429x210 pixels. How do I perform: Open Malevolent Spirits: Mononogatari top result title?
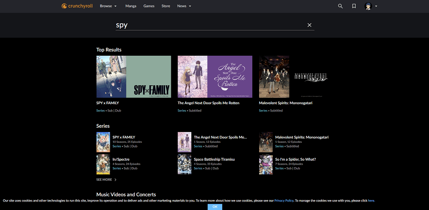click(286, 103)
